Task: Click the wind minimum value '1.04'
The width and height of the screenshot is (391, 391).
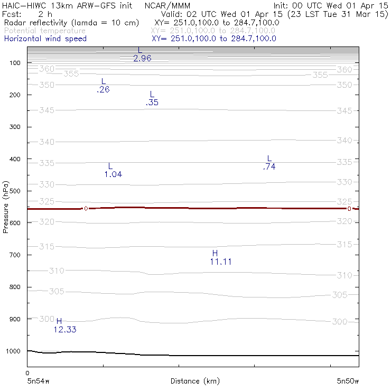Action: click(x=113, y=174)
